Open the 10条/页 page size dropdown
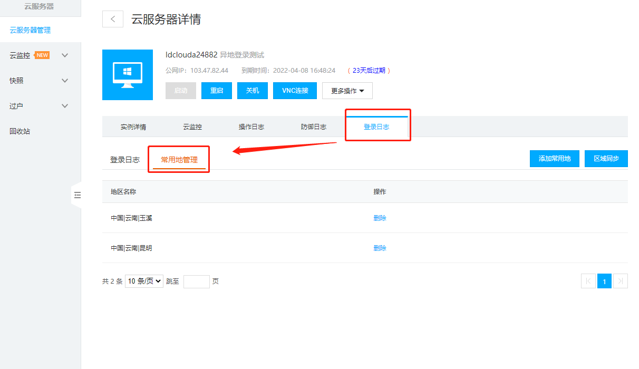 click(143, 281)
